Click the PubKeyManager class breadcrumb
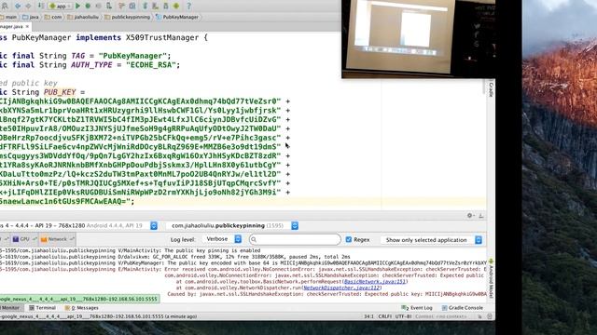 pos(177,17)
